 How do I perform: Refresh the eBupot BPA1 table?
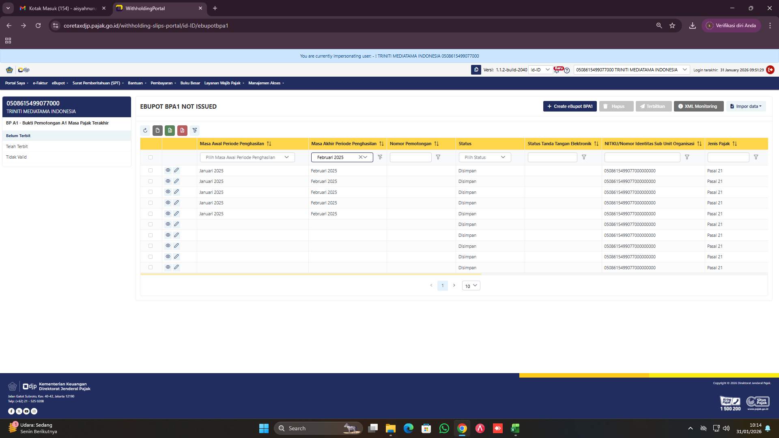tap(145, 130)
